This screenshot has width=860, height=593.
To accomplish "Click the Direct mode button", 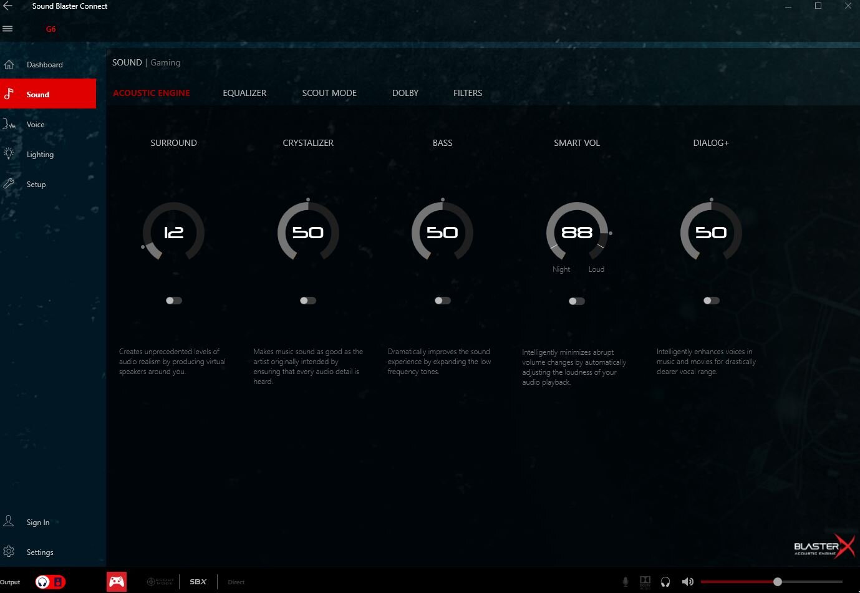I will coord(236,582).
